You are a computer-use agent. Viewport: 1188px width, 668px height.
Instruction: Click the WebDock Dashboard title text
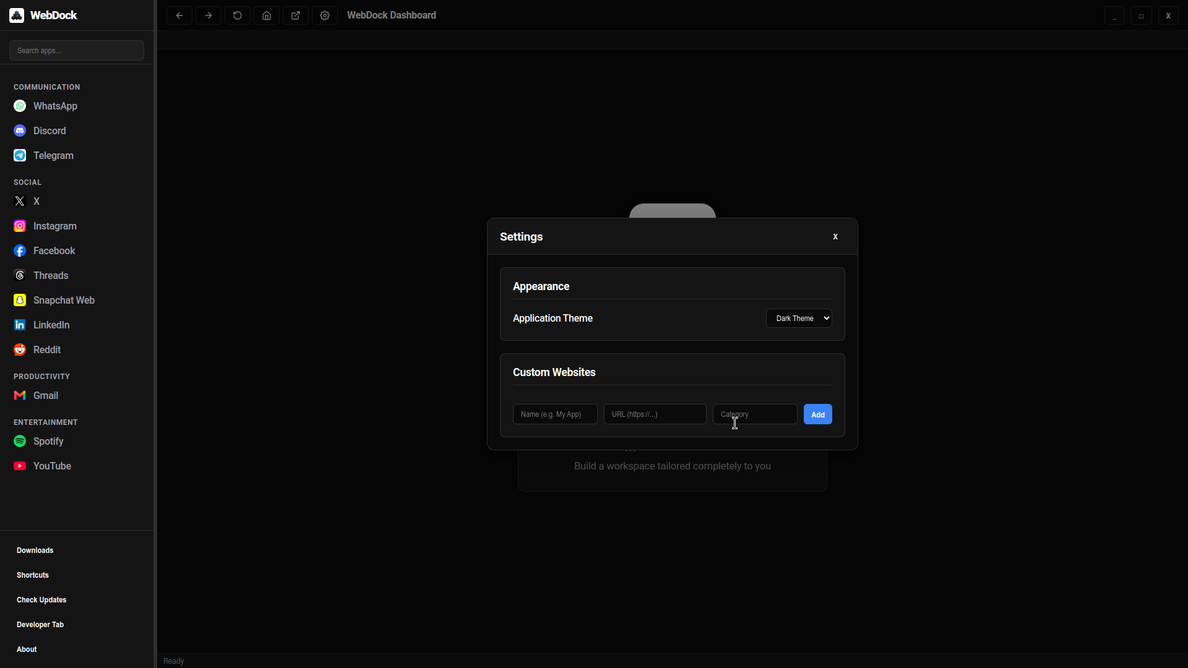pos(392,15)
